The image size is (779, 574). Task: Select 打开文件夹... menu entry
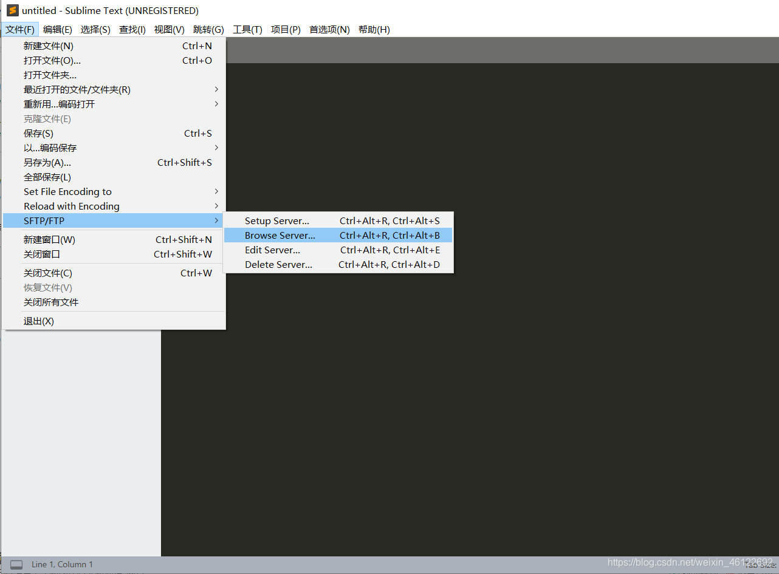[114, 75]
